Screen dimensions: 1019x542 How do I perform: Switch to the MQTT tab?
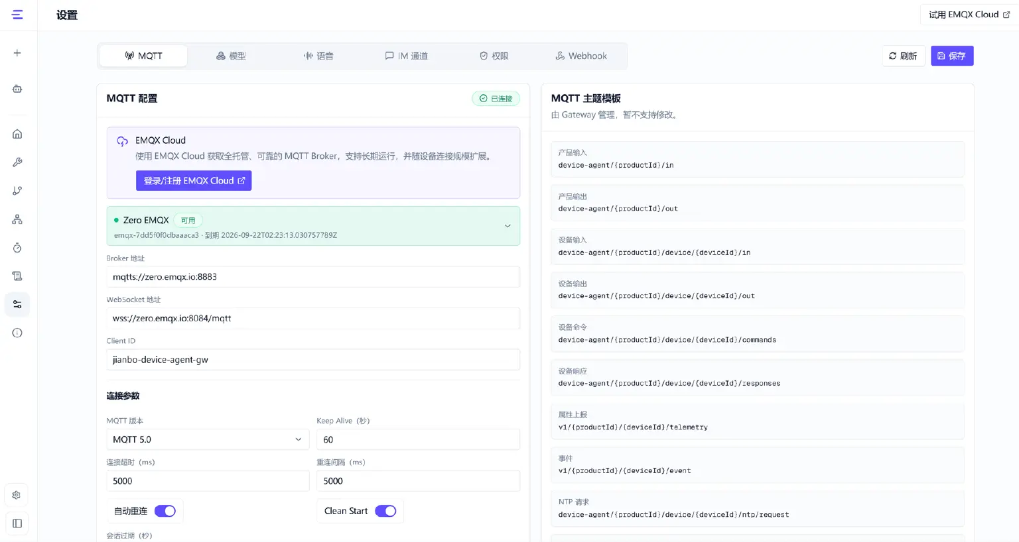[x=143, y=56]
